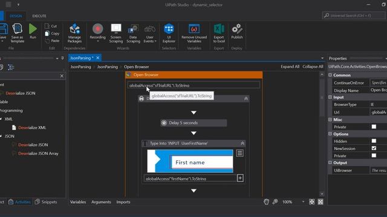The image size is (387, 217).
Task: Select Deserialize JSON Array activity
Action: click(38, 154)
